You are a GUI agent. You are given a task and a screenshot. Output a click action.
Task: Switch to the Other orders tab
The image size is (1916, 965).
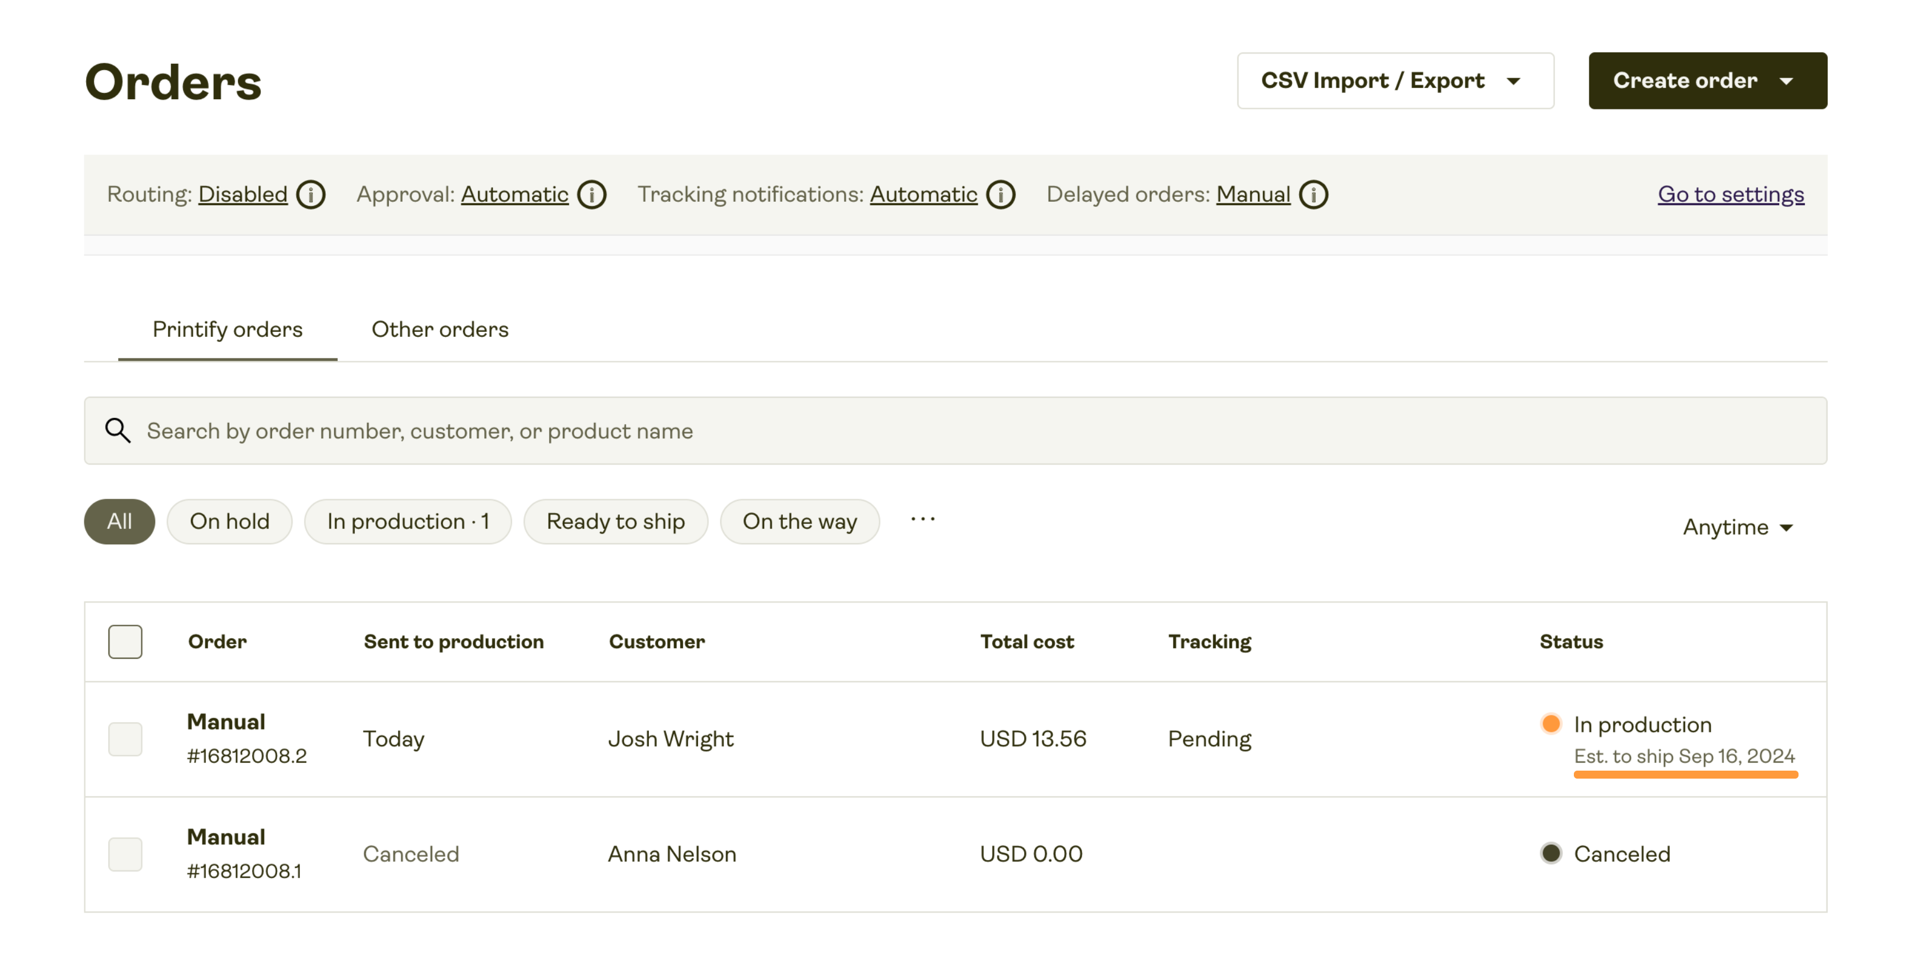click(440, 329)
